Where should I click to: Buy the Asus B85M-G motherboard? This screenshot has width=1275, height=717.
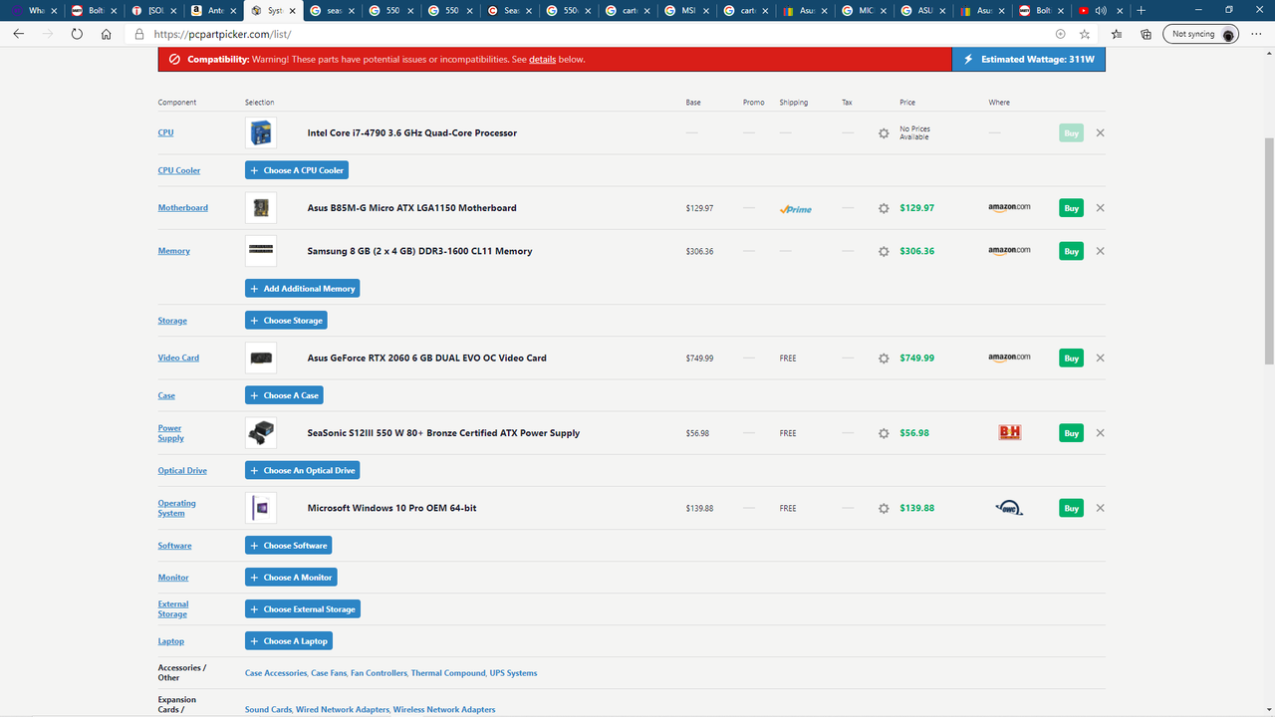(1071, 208)
